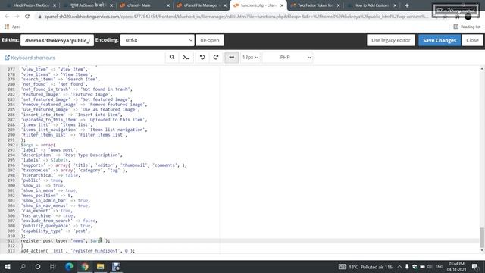Open Windows taskbar search

click(x=23, y=266)
